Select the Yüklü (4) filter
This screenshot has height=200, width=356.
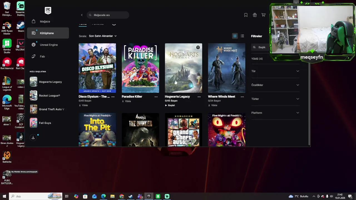[x=257, y=59]
